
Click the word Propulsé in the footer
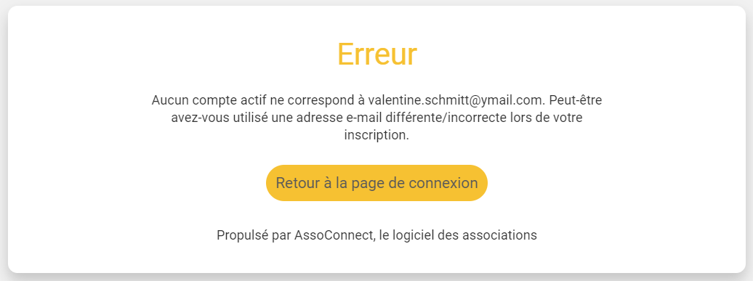(243, 235)
